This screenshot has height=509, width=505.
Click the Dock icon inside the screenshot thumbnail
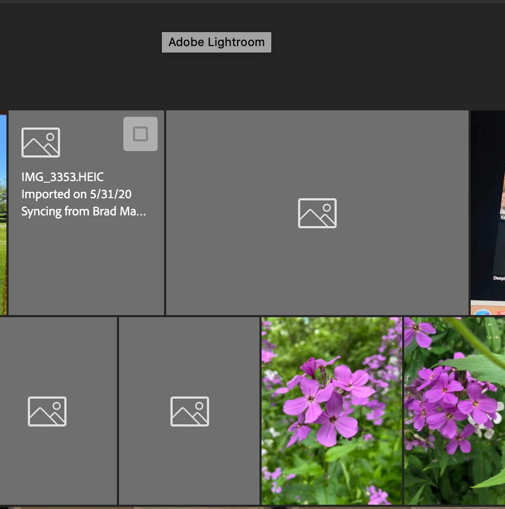(x=482, y=312)
